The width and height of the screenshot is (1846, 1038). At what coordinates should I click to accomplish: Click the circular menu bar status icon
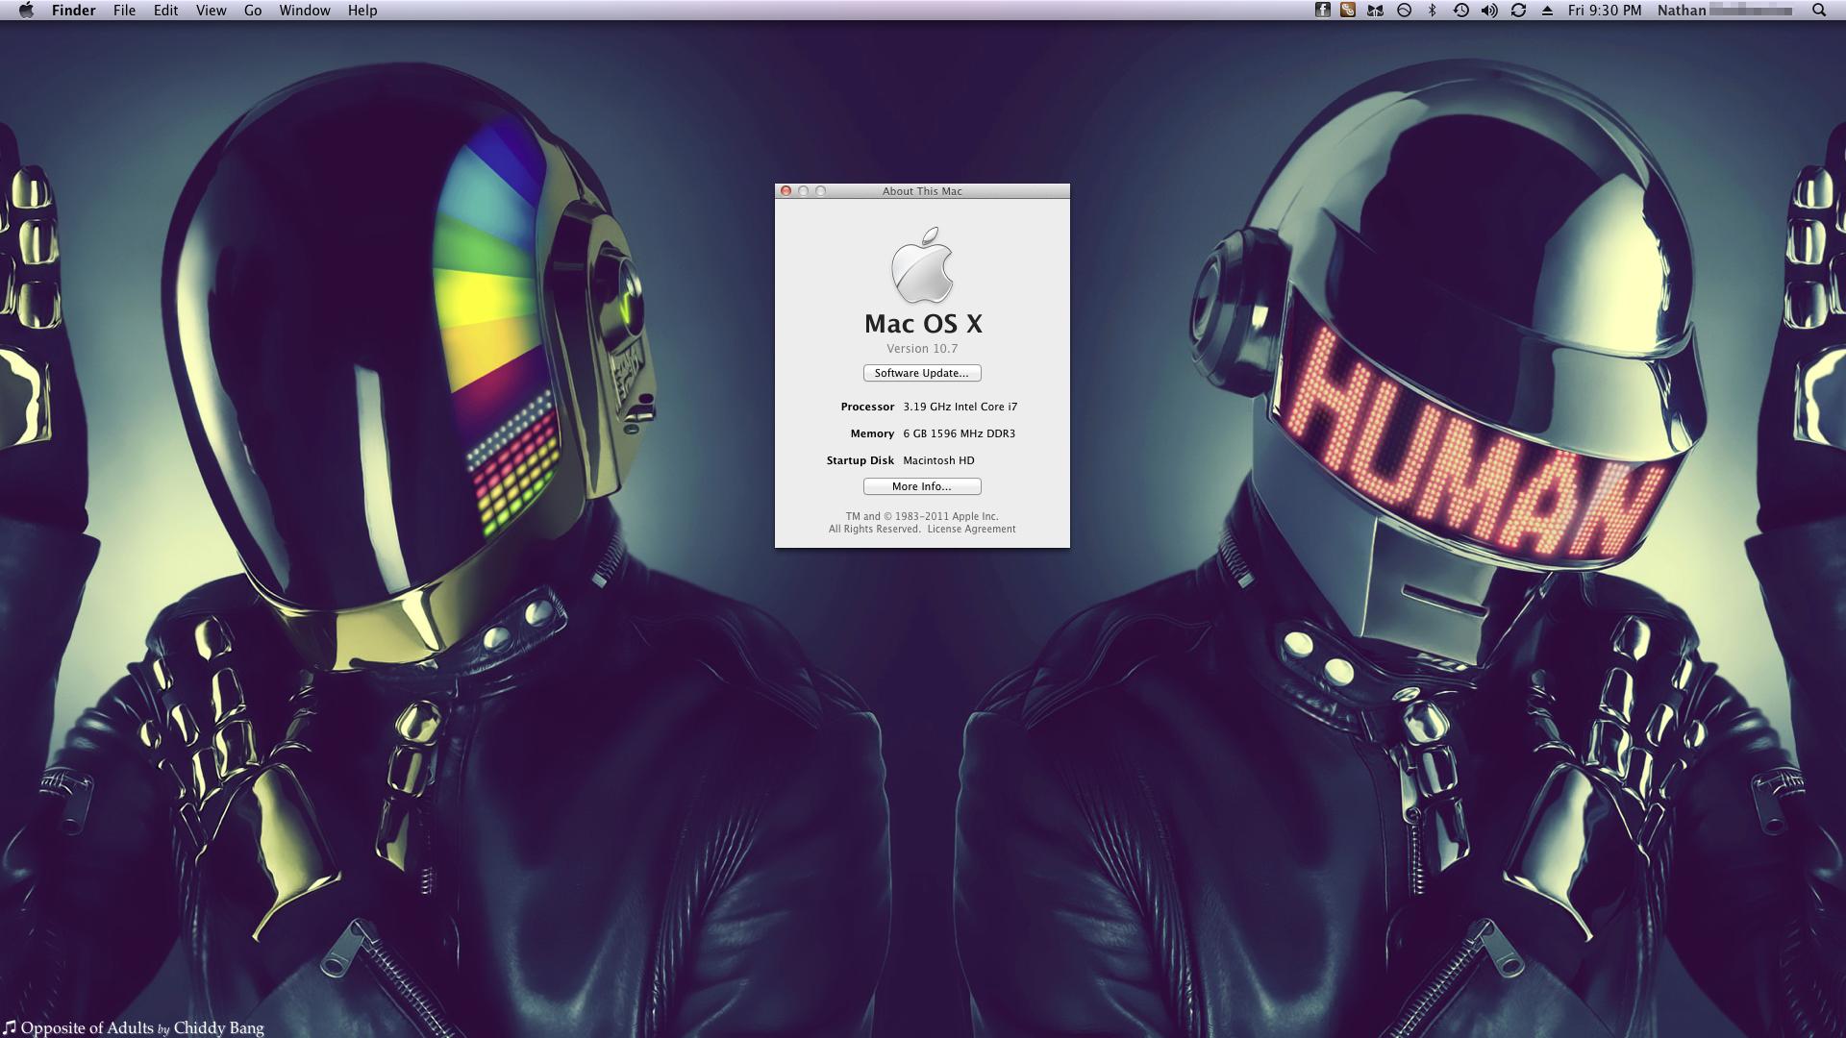[x=1404, y=11]
